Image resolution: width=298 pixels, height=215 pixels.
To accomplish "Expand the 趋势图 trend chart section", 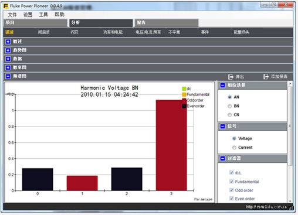I will coord(8,50).
